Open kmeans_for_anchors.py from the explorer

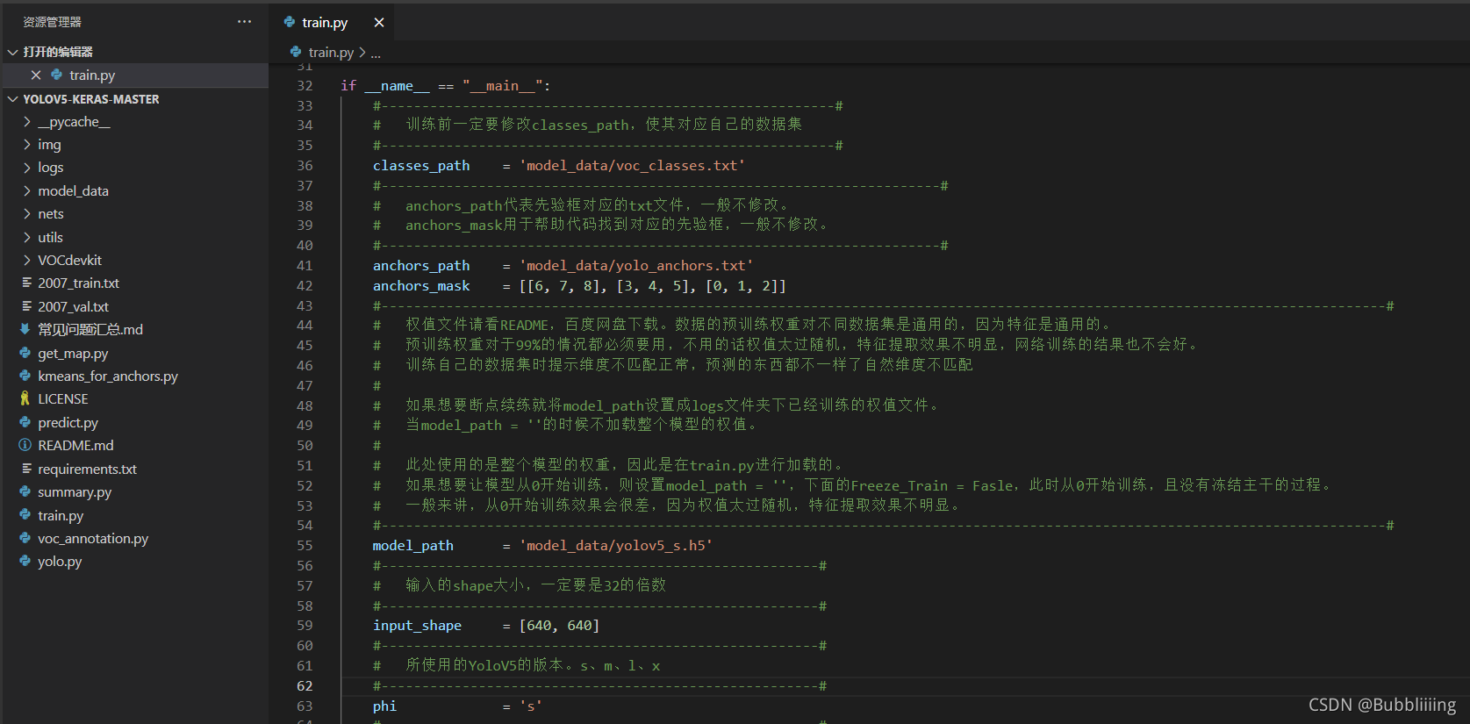(108, 376)
